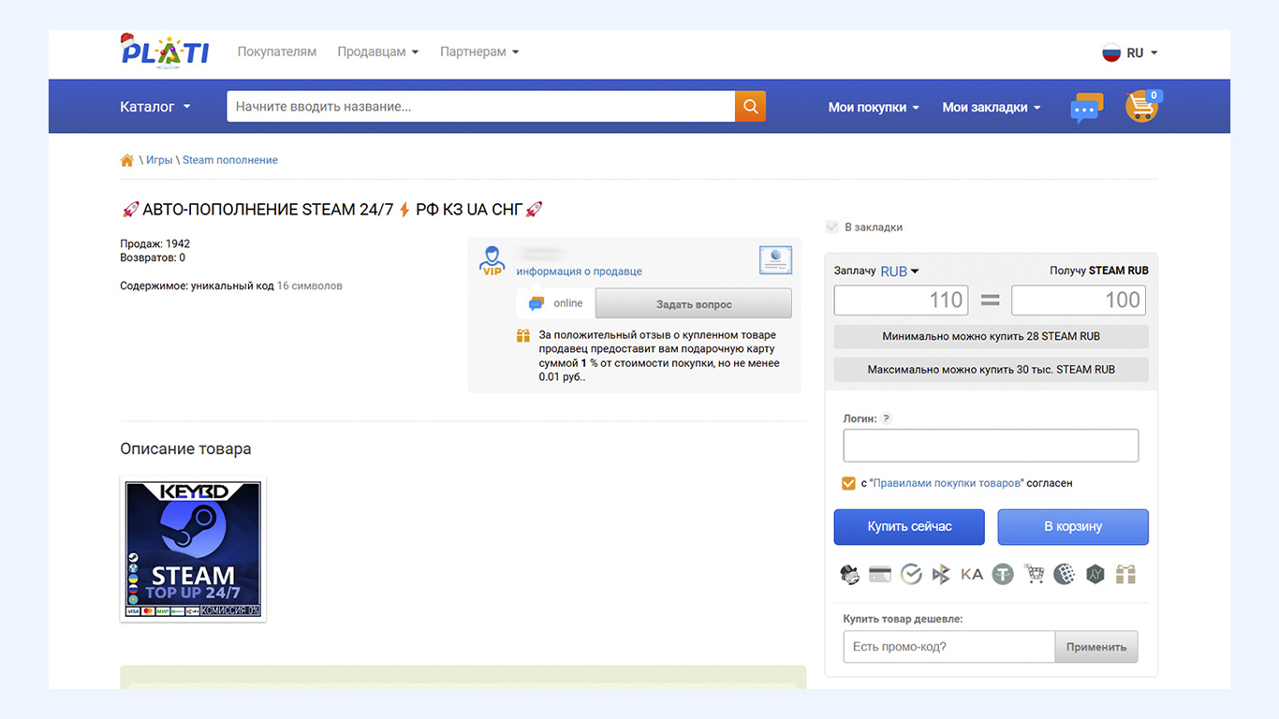Expand the 'Продавцам' menu

tap(378, 51)
